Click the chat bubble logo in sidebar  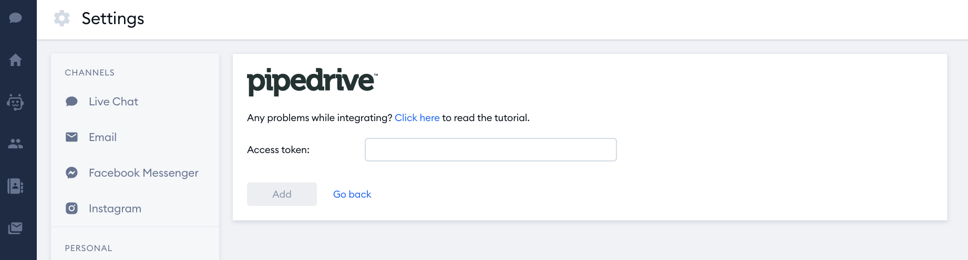click(x=15, y=18)
